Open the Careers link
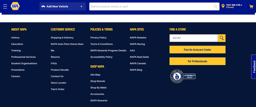 pos(16,76)
